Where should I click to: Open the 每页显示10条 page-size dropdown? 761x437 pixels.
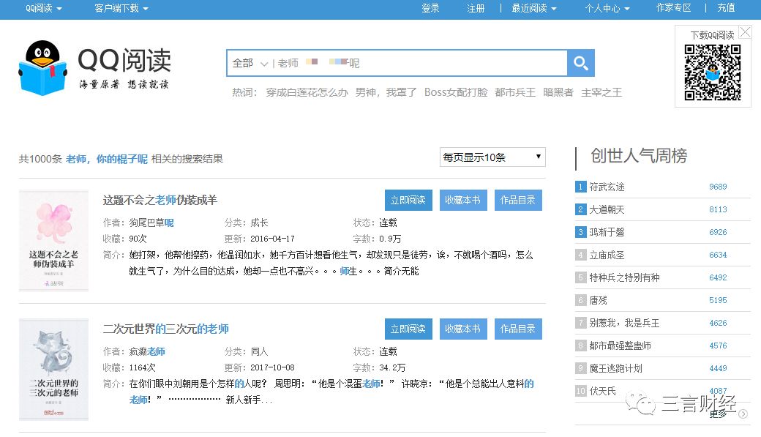click(492, 157)
